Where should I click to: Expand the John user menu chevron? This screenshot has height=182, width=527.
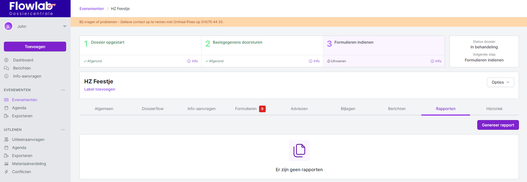coord(65,26)
